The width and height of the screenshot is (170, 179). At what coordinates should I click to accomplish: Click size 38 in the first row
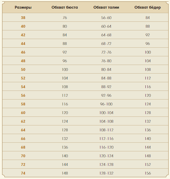click(x=23, y=18)
